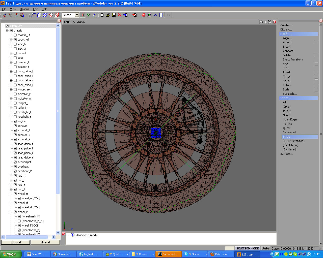Open the Screen coordinate system dropdown

pos(77,15)
